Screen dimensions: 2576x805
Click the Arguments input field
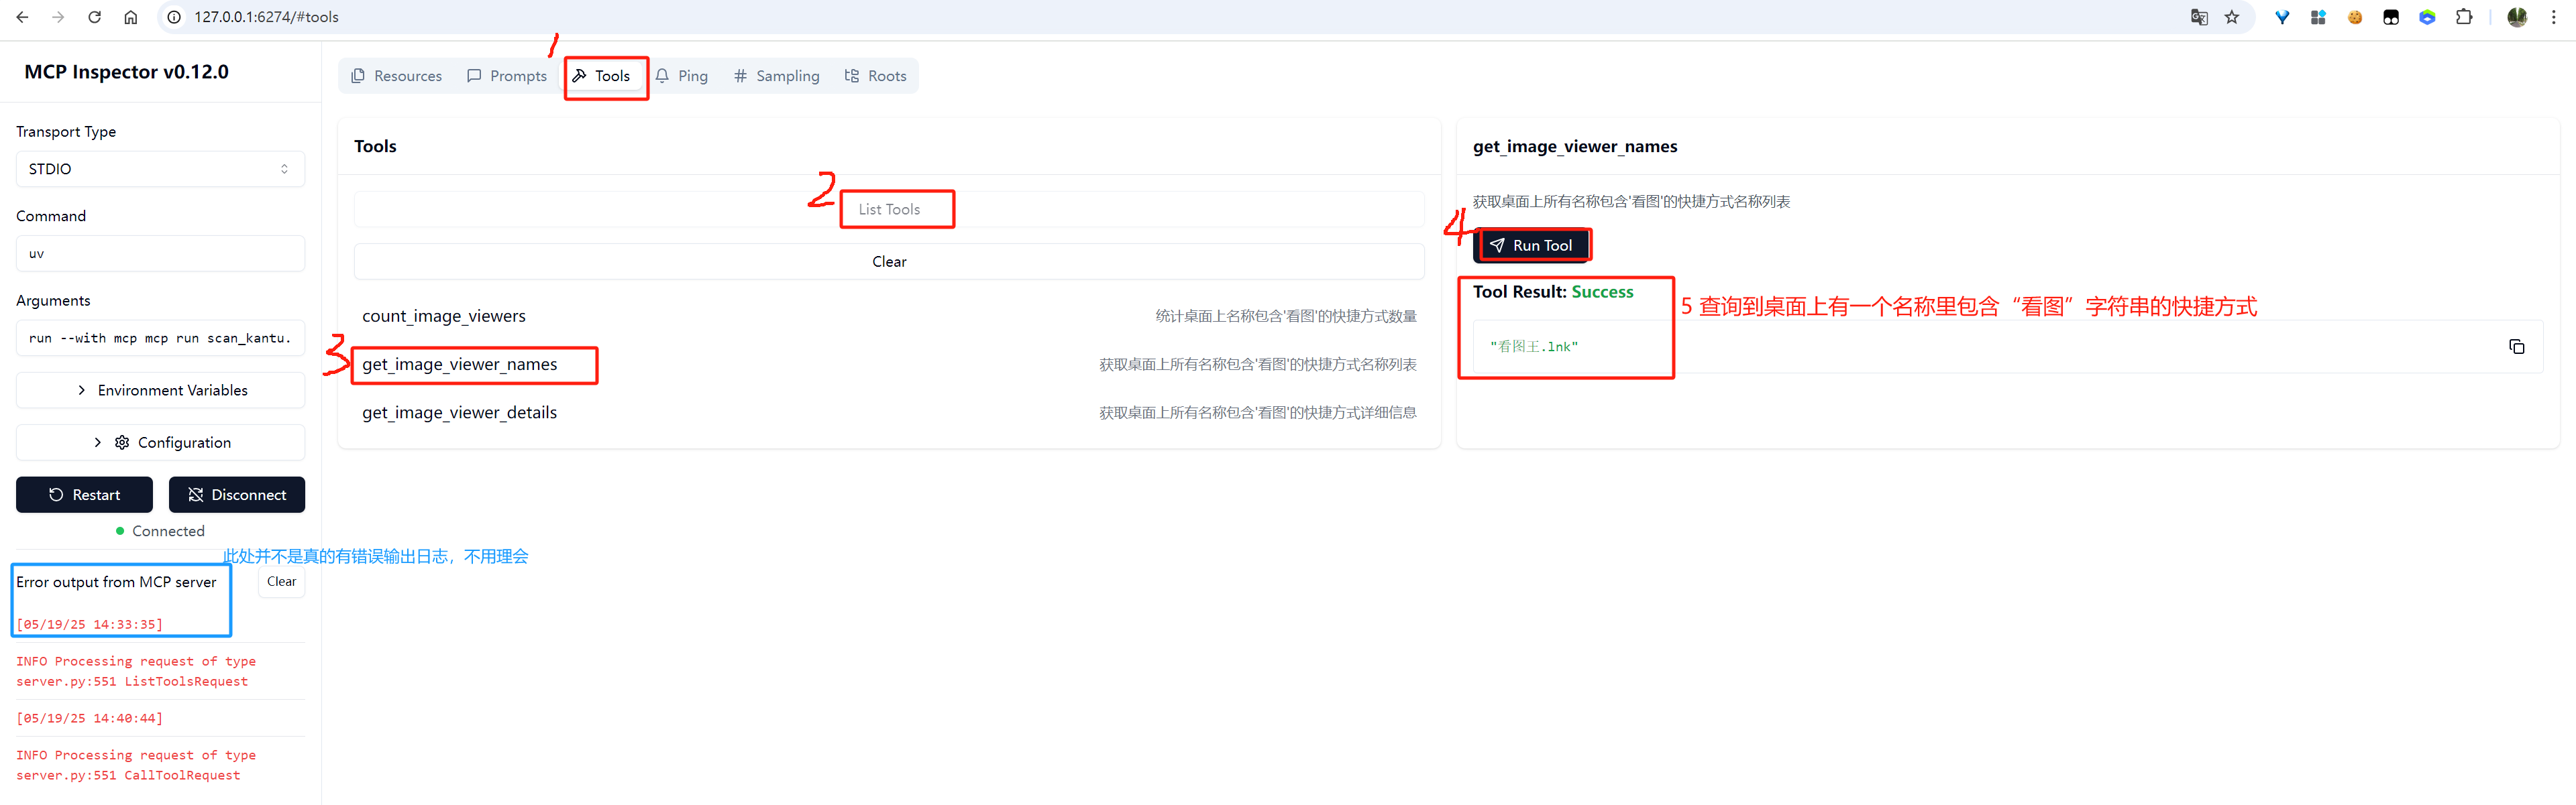[x=160, y=338]
